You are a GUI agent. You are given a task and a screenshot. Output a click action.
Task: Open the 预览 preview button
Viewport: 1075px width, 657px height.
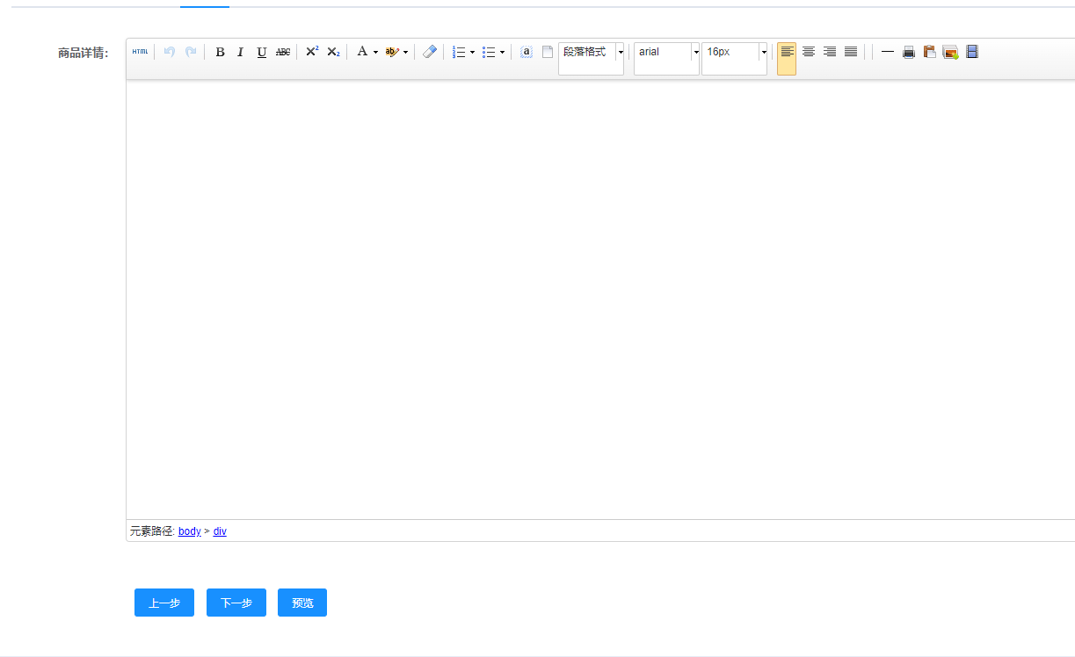click(x=302, y=603)
